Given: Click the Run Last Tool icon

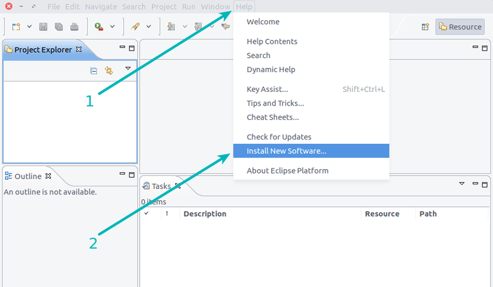Looking at the screenshot, I should [99, 27].
